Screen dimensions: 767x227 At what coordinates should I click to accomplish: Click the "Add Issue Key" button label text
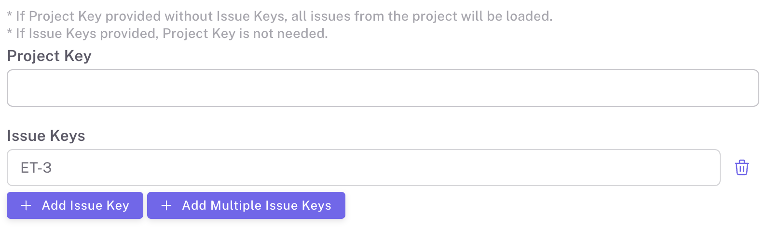pos(85,206)
